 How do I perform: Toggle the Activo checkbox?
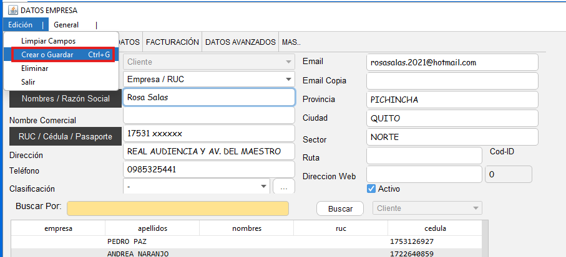(x=372, y=189)
